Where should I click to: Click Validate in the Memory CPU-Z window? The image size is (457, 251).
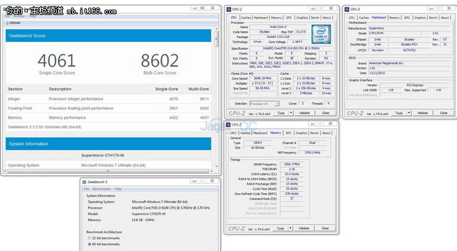coord(304,228)
